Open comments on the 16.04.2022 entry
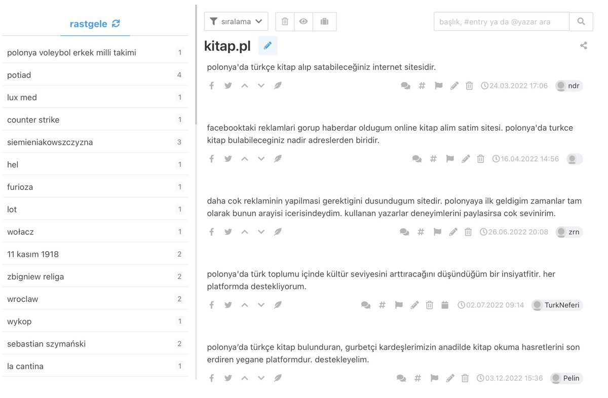 pos(417,159)
